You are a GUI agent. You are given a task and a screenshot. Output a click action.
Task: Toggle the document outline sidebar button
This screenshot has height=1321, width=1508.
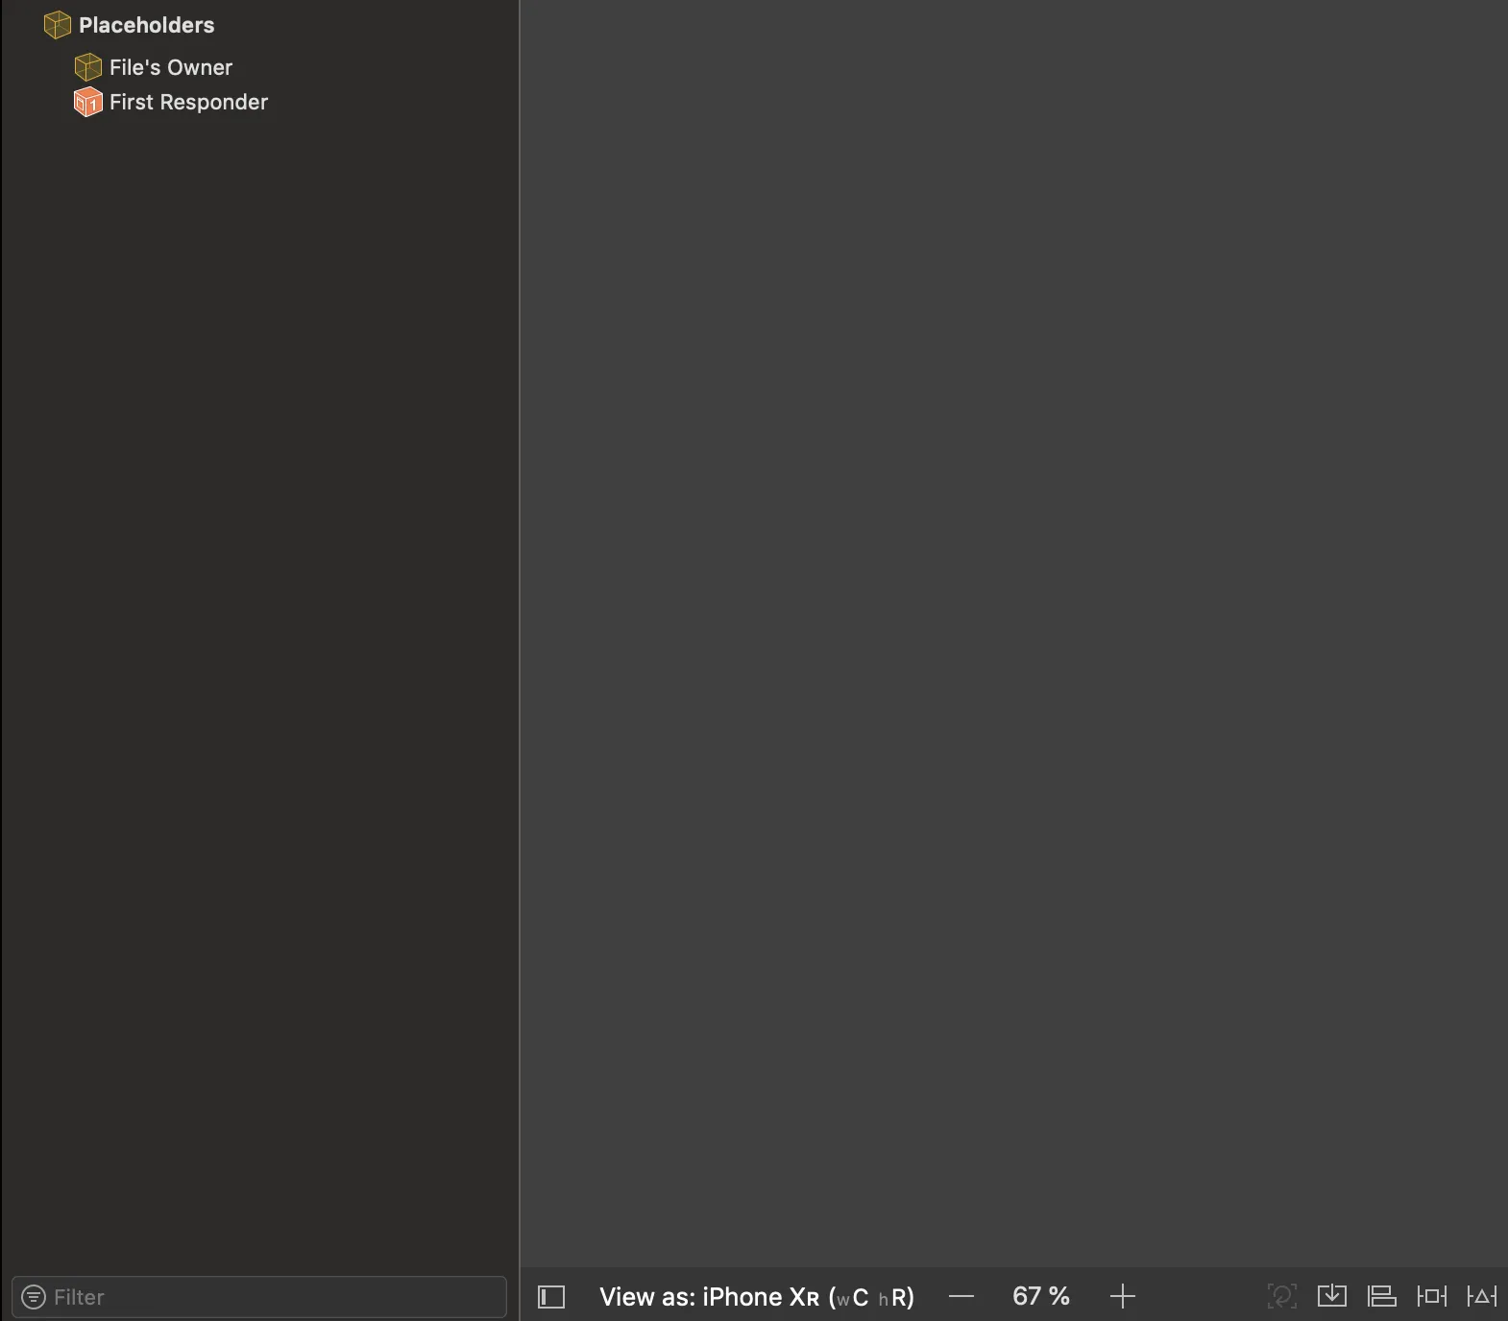click(x=551, y=1297)
